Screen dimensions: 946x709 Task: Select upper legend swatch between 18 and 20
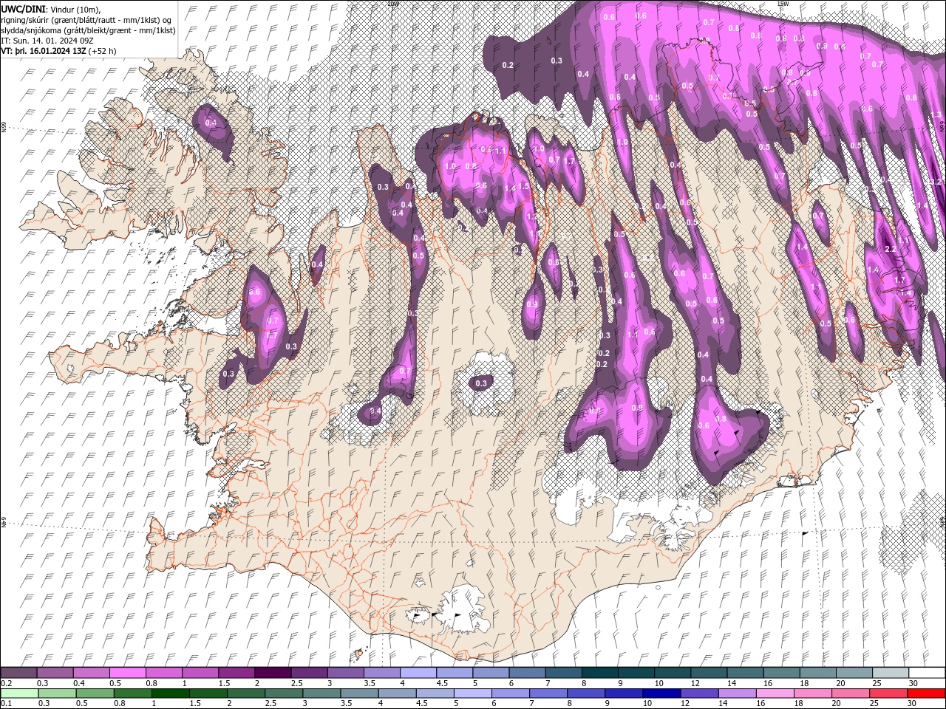point(817,673)
